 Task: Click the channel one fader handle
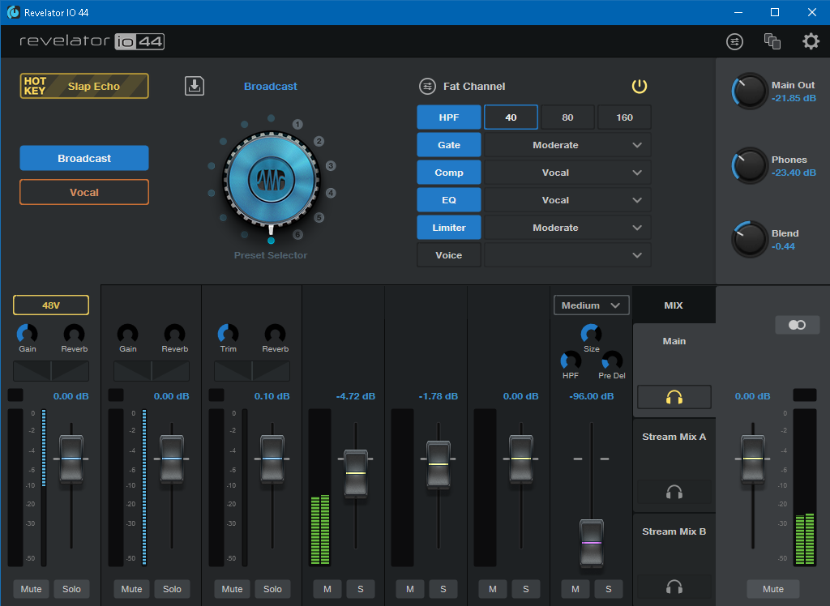click(x=71, y=459)
